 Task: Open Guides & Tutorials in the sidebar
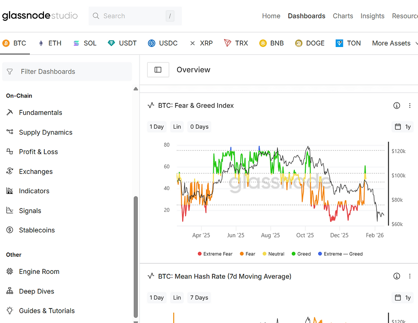click(x=47, y=311)
